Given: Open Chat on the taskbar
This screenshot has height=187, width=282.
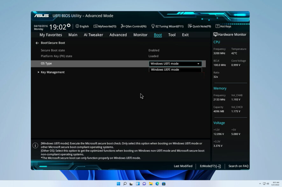Looking at the screenshot, I should click(x=144, y=184).
